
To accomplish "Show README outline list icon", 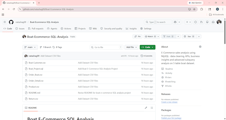I will click(x=152, y=108).
